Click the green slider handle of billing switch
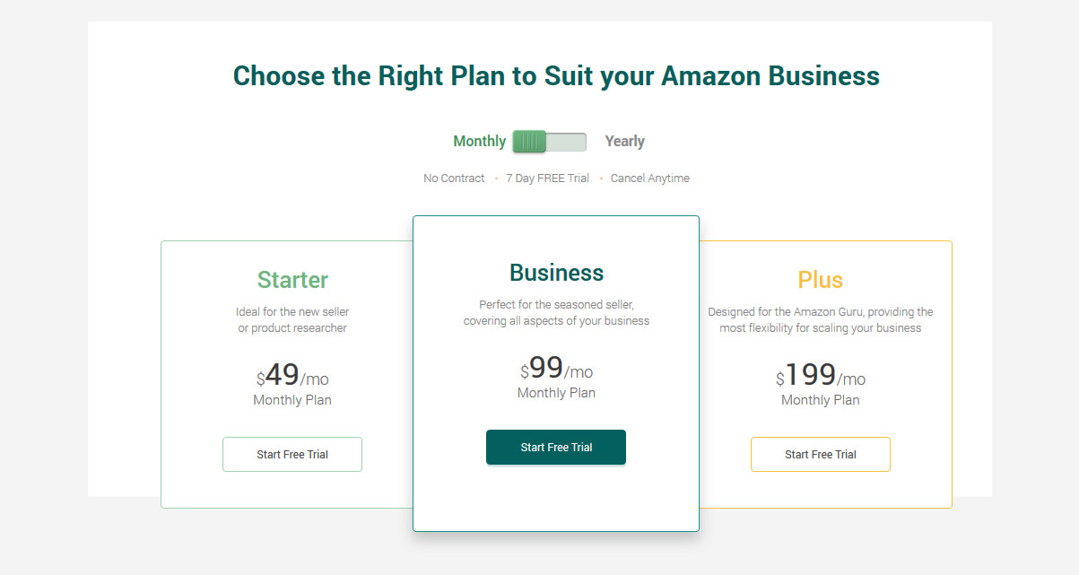 [x=529, y=141]
